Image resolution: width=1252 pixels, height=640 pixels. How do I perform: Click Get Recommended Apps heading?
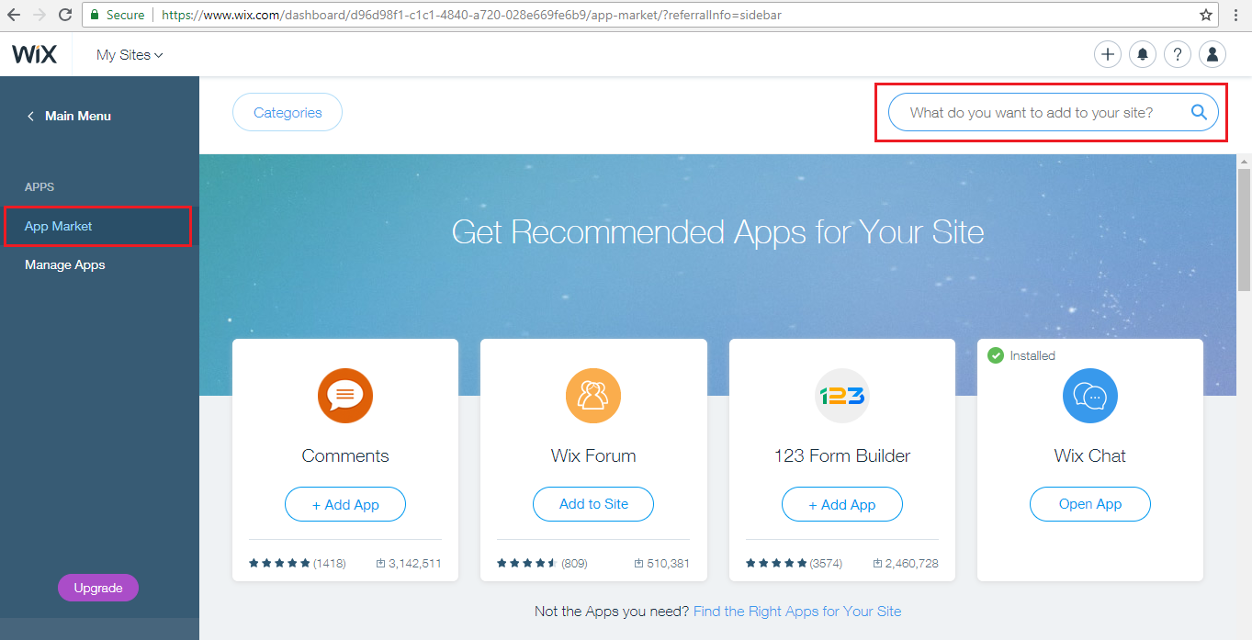(717, 231)
